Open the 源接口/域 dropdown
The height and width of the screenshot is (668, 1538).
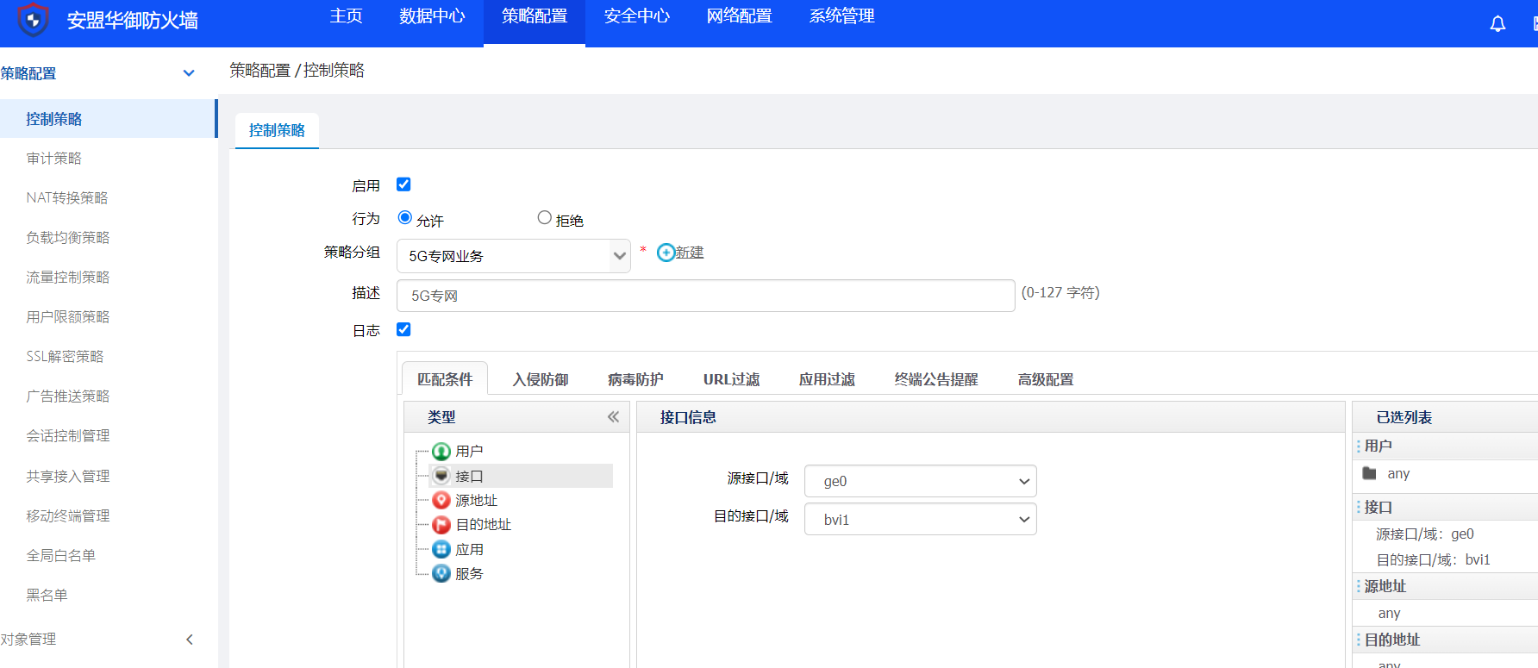coord(920,481)
